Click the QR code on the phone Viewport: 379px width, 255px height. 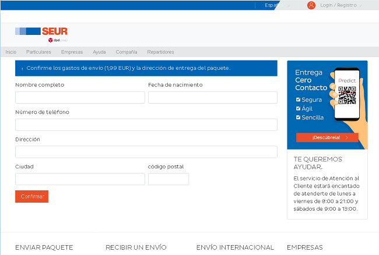coord(347,95)
